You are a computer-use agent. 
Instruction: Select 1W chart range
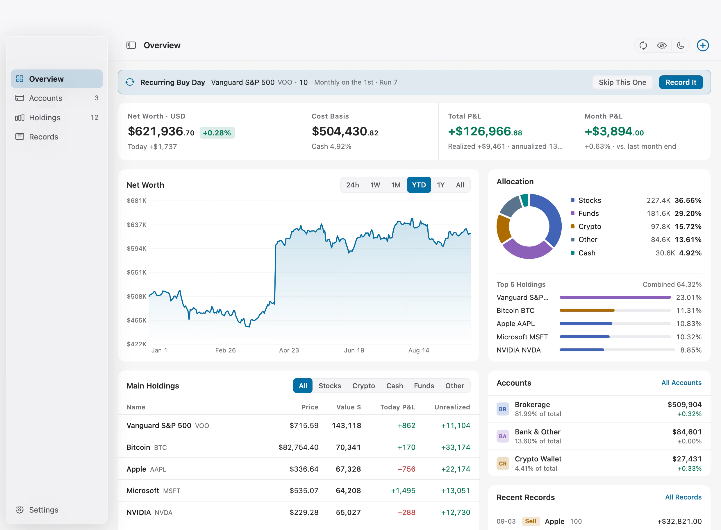pyautogui.click(x=375, y=185)
